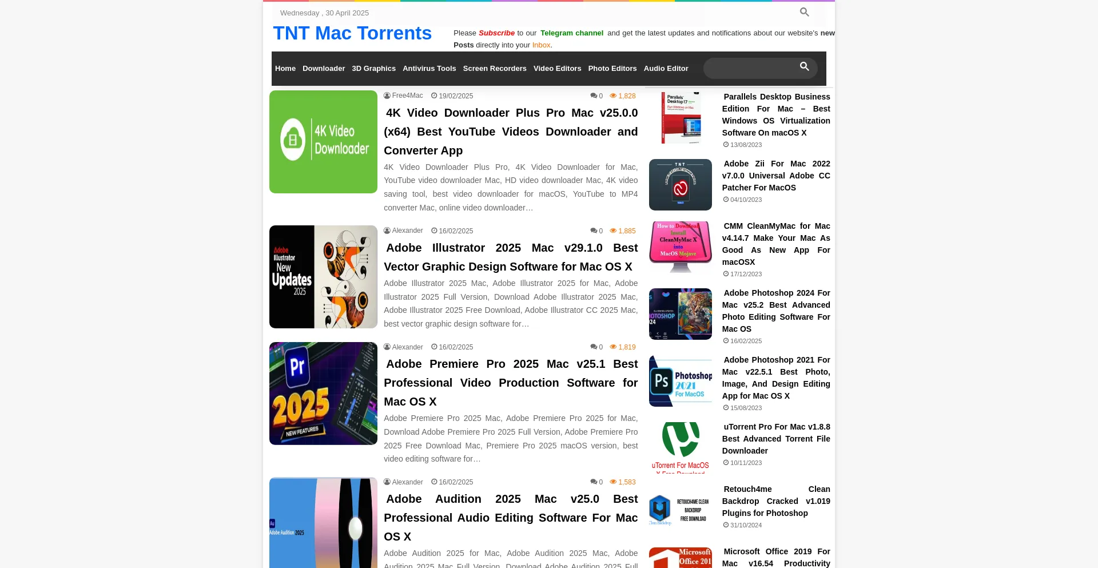Open the Screen Recorders menu item

pyautogui.click(x=495, y=68)
